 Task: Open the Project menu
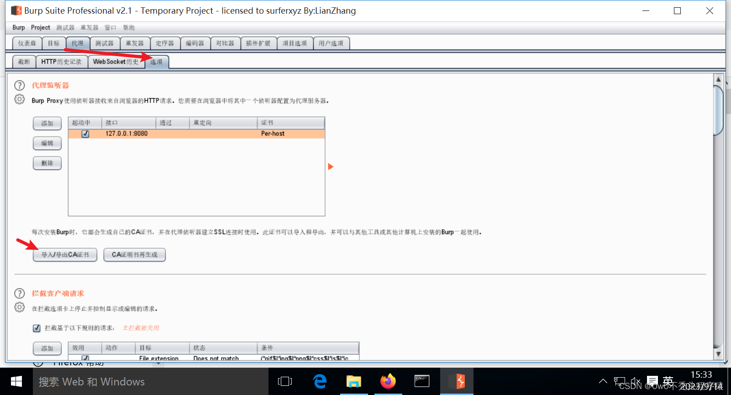tap(41, 27)
